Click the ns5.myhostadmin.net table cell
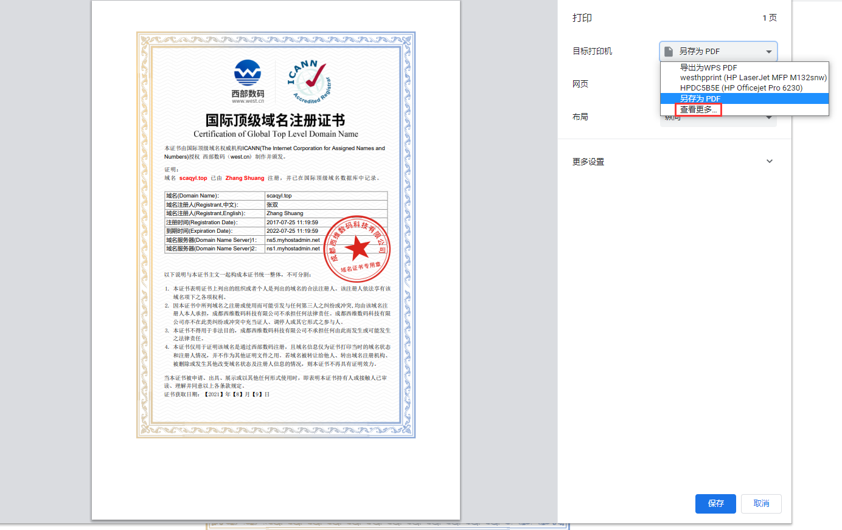 [x=293, y=240]
